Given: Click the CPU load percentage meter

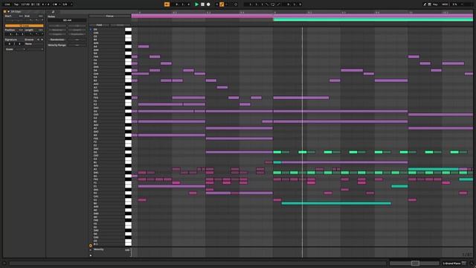Looking at the screenshot, I should pyautogui.click(x=455, y=4).
